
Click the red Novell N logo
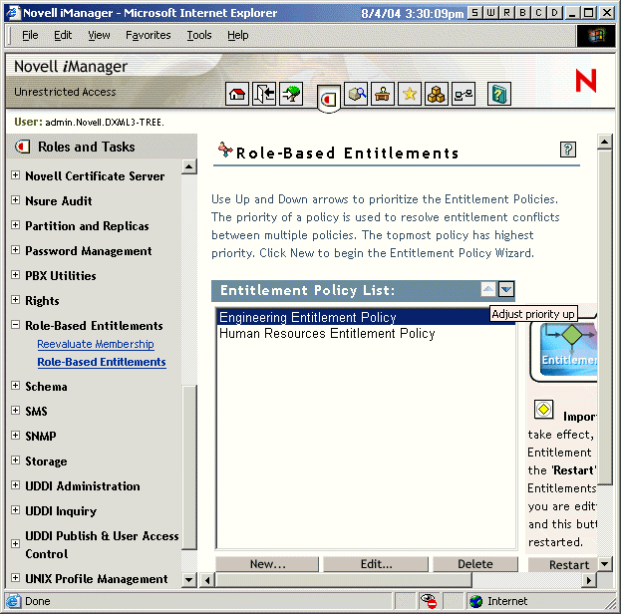(x=586, y=81)
